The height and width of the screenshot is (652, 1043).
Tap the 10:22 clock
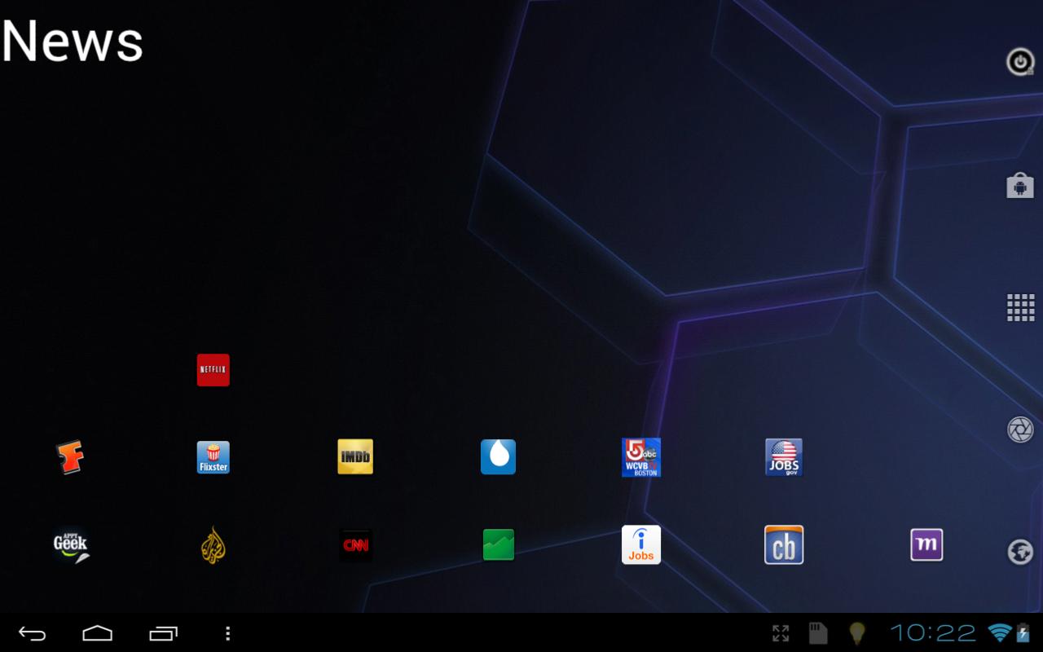click(x=933, y=633)
